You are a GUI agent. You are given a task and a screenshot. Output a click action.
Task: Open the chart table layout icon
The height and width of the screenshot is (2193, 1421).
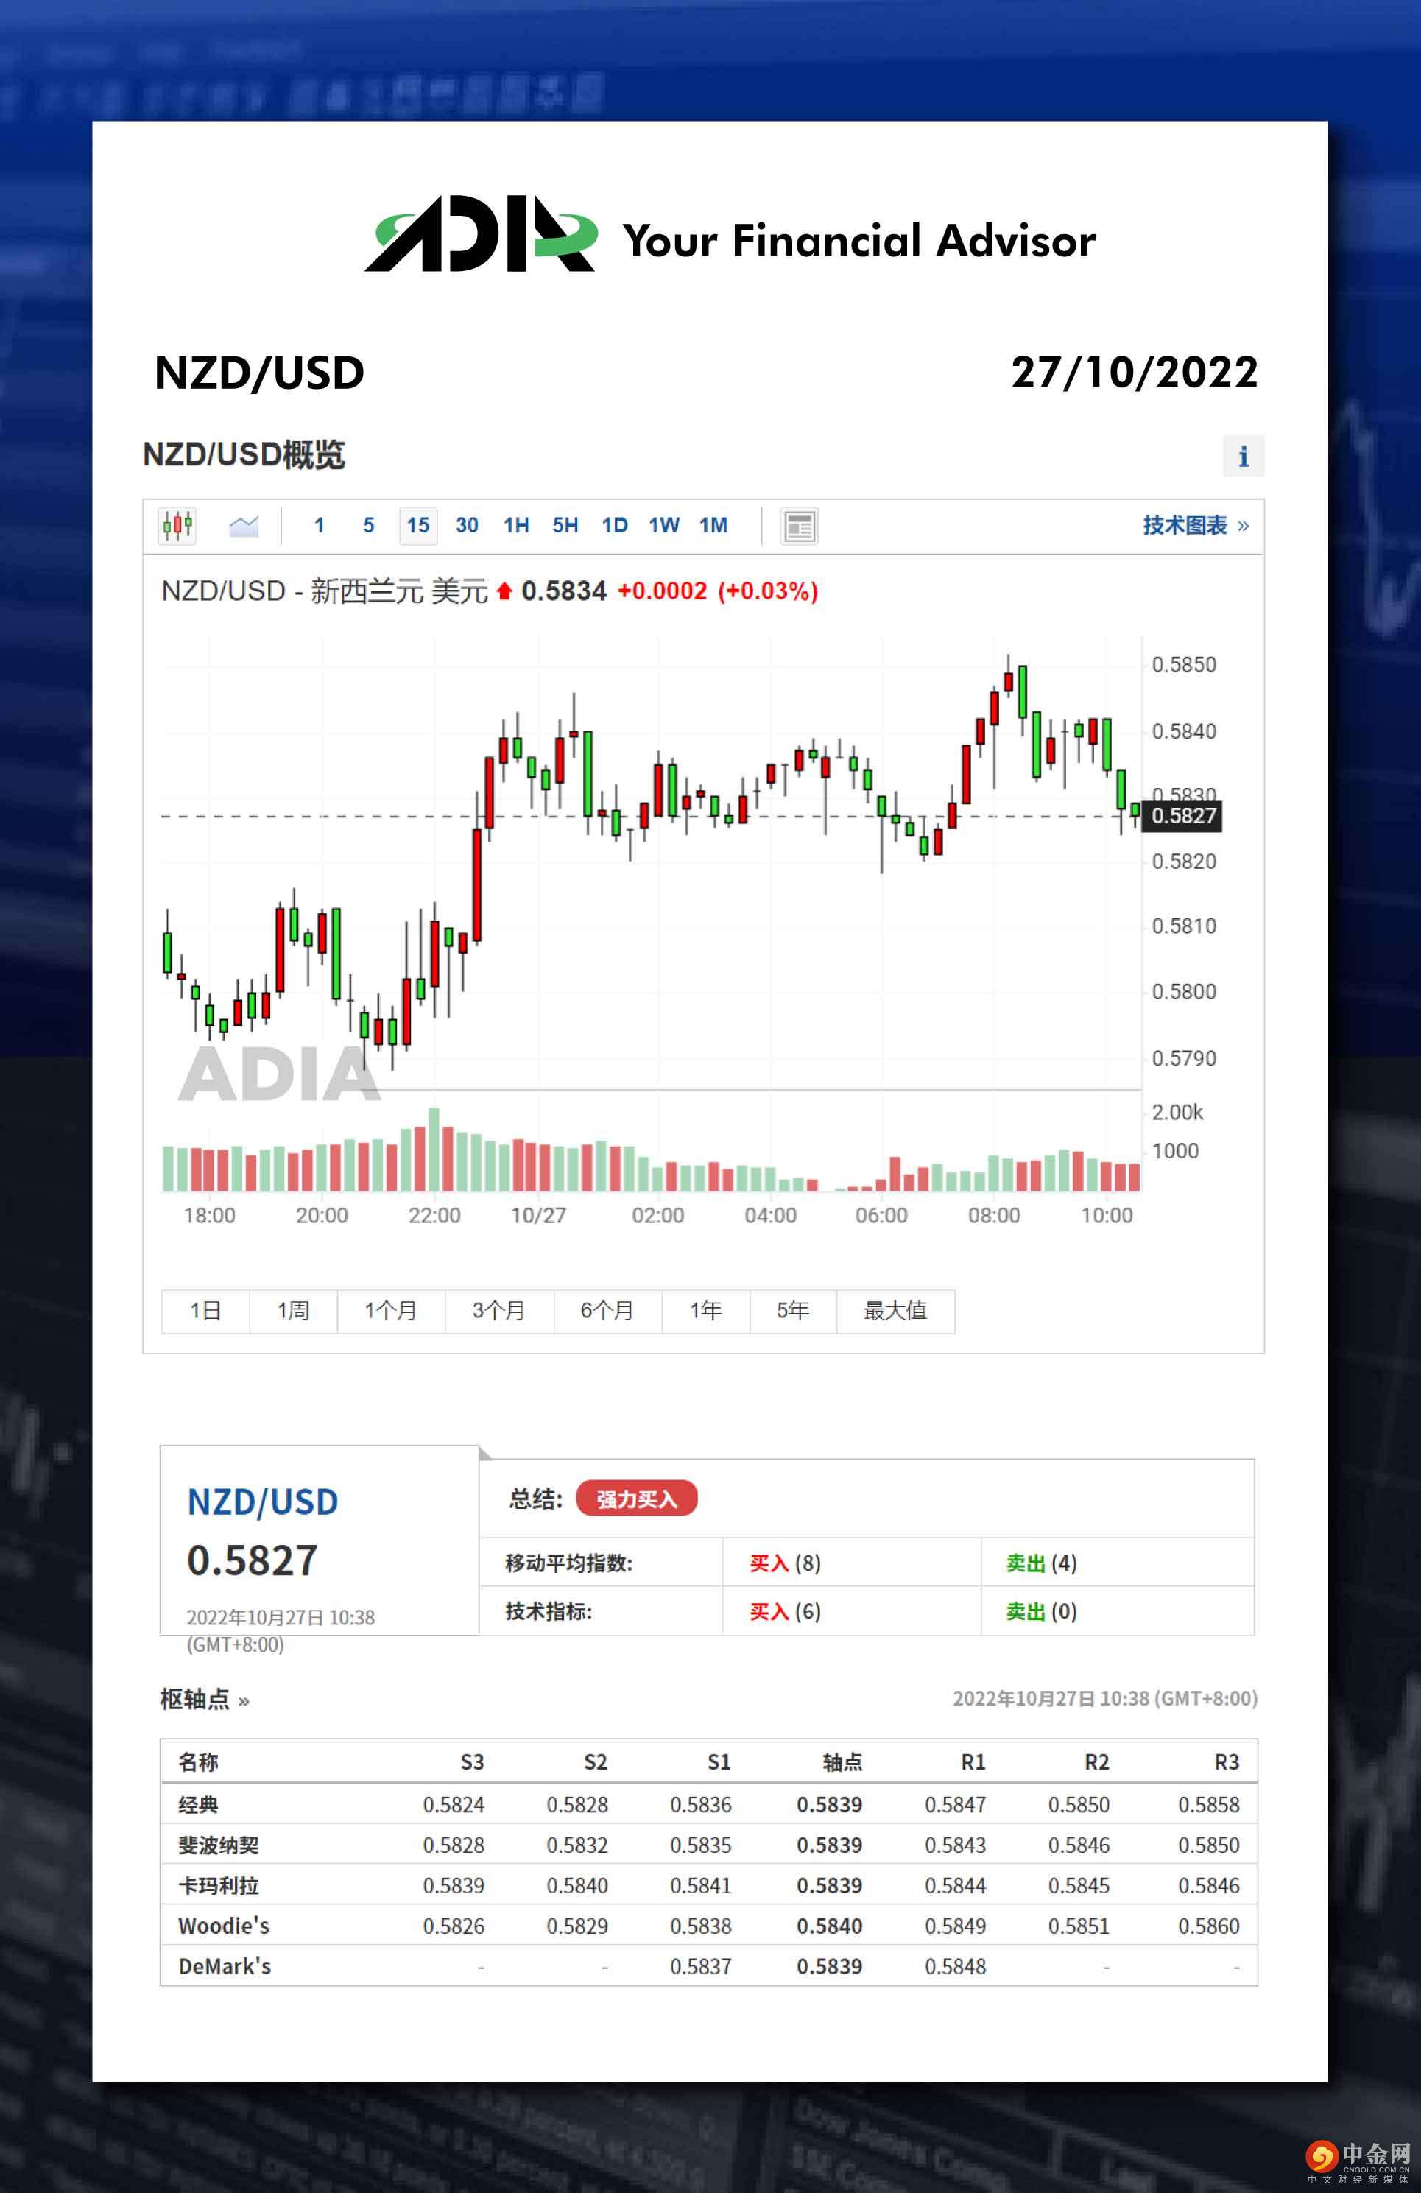point(798,527)
